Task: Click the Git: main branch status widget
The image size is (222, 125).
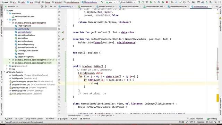Action: tap(209, 122)
